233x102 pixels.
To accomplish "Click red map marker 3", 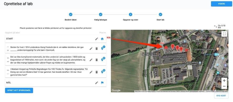I will pos(181,49).
